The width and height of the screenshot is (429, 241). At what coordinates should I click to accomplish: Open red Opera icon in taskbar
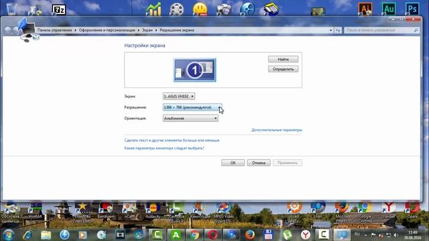[x=213, y=235]
